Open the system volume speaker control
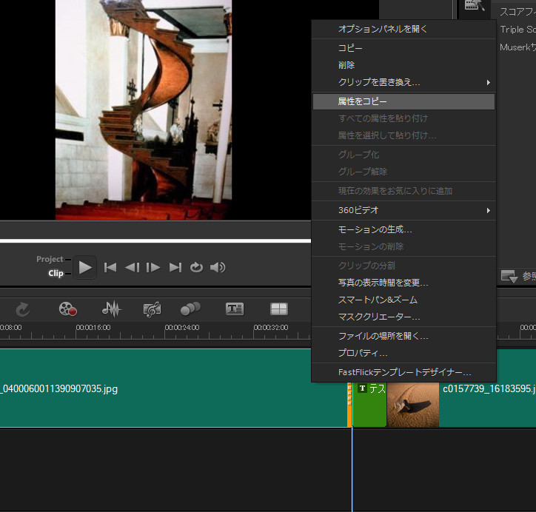Image resolution: width=536 pixels, height=512 pixels. [x=218, y=267]
